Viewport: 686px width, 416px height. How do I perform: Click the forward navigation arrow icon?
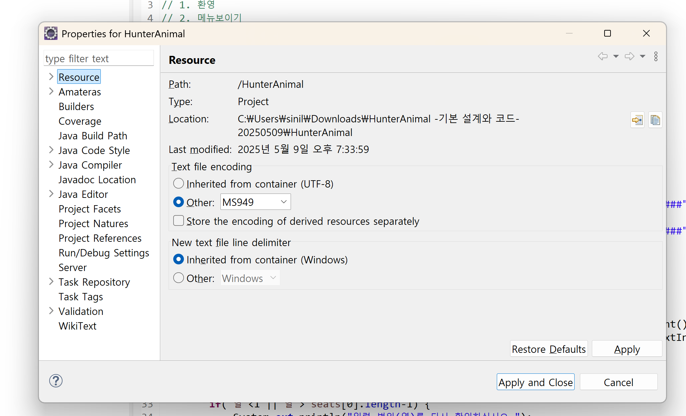pyautogui.click(x=629, y=56)
